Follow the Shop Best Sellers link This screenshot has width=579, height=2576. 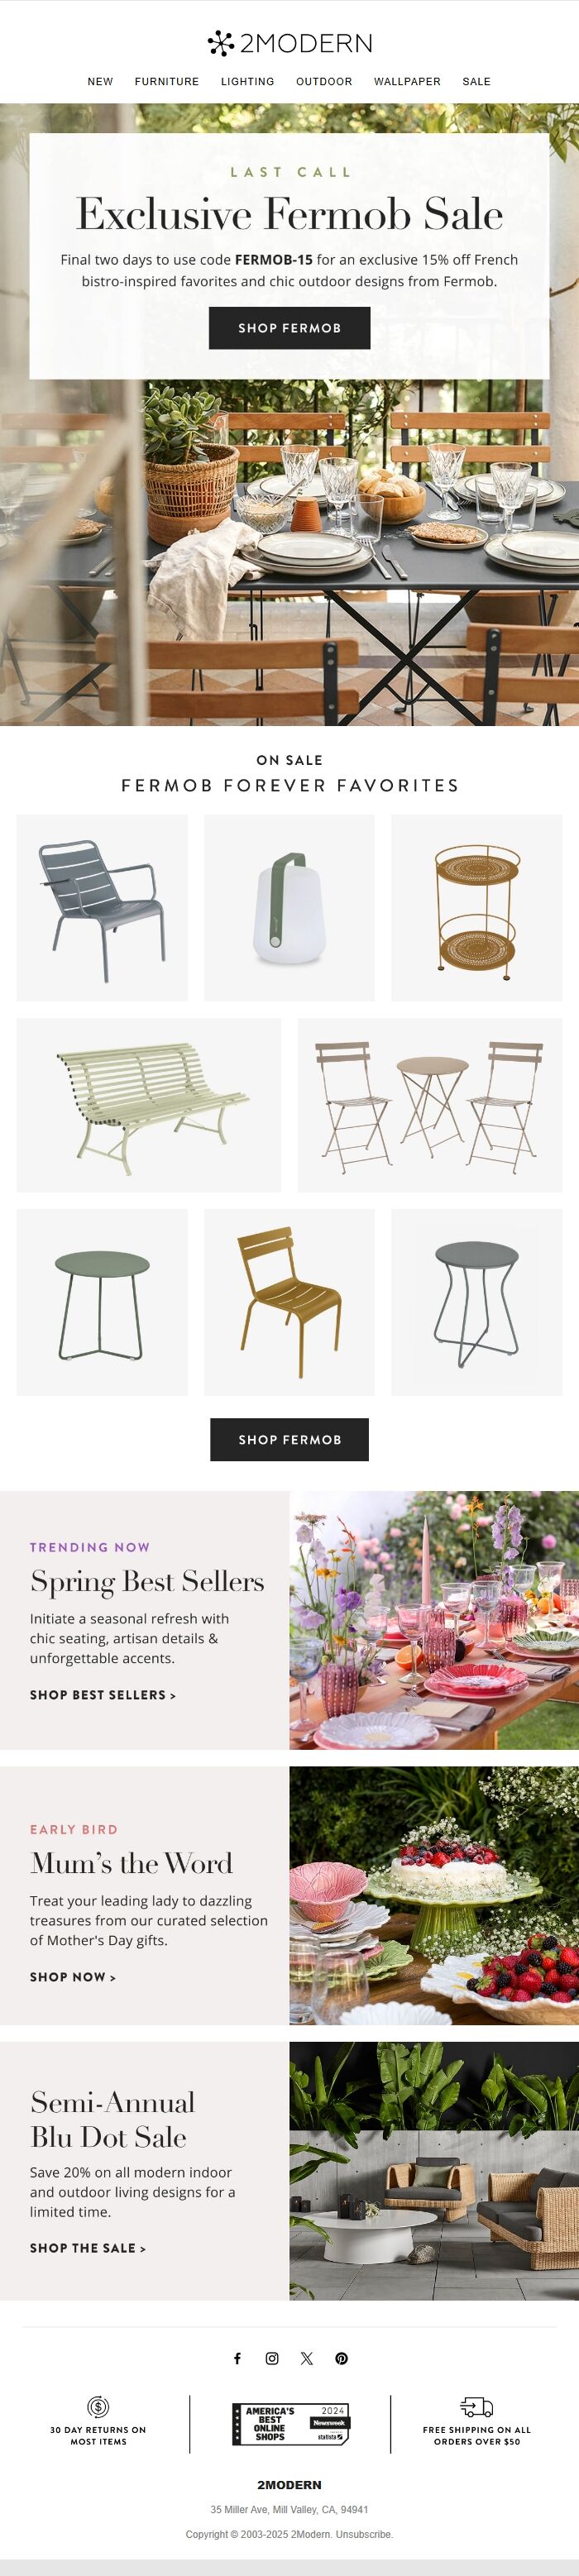(103, 1695)
